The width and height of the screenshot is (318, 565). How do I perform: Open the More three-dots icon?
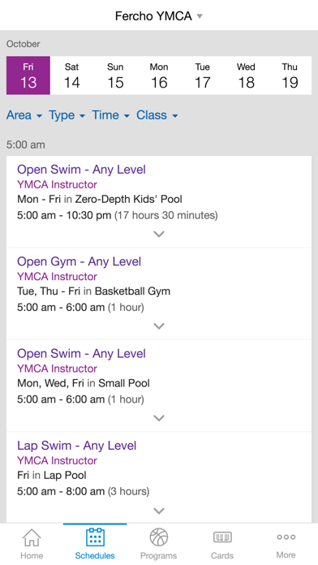click(286, 537)
